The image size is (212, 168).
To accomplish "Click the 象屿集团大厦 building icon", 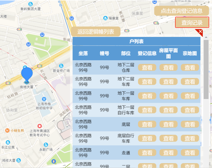I will [x=31, y=4].
